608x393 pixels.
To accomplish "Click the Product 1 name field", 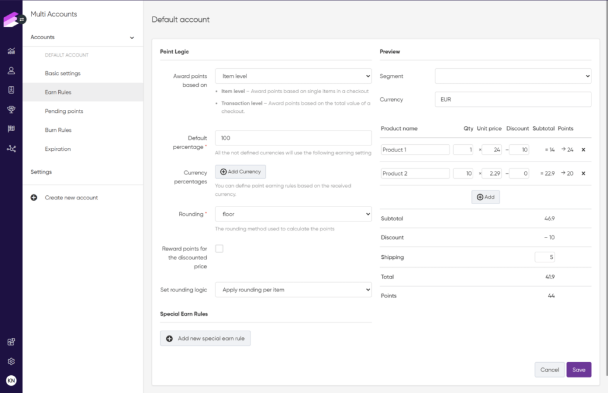I will 415,150.
